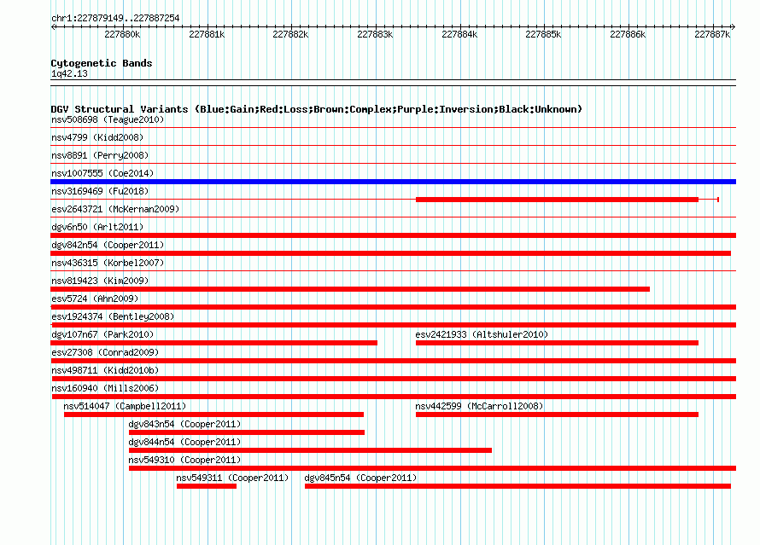The image size is (760, 545).
Task: Click the thick red bar of nsv3169469
Action: [x=557, y=200]
